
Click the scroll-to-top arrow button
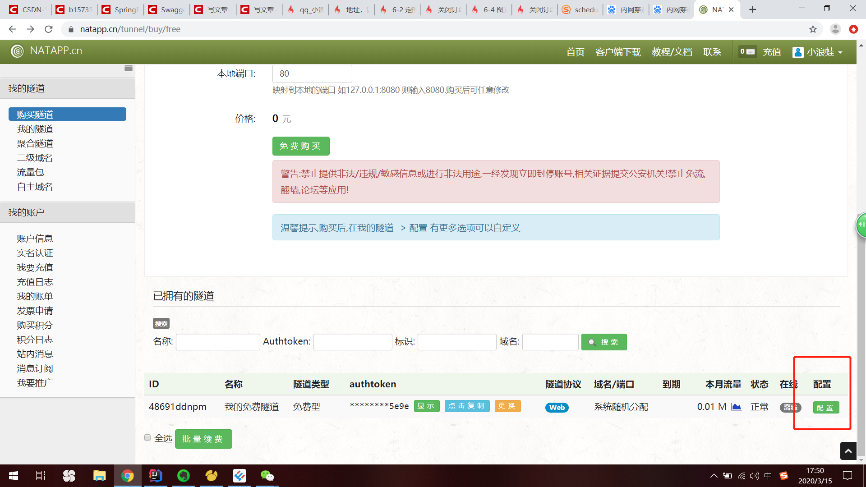[x=848, y=451]
